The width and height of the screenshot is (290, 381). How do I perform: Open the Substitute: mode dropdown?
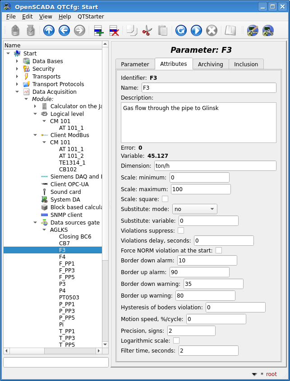195,209
